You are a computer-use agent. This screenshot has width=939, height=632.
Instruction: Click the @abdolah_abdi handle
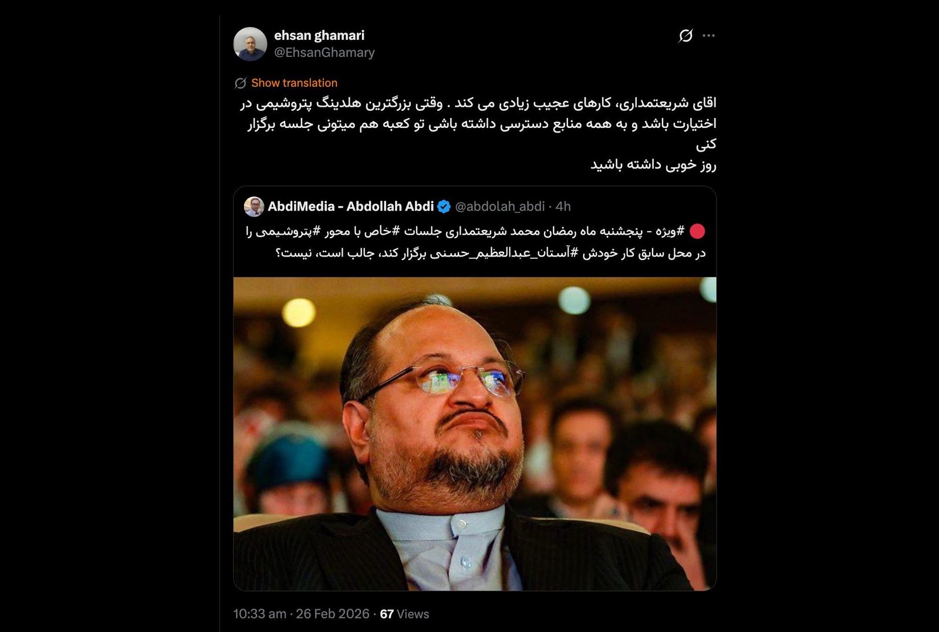point(500,207)
